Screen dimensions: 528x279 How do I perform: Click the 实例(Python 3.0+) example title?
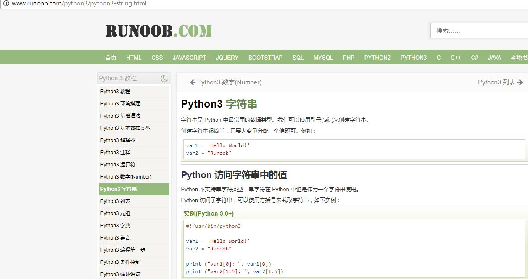pos(209,213)
